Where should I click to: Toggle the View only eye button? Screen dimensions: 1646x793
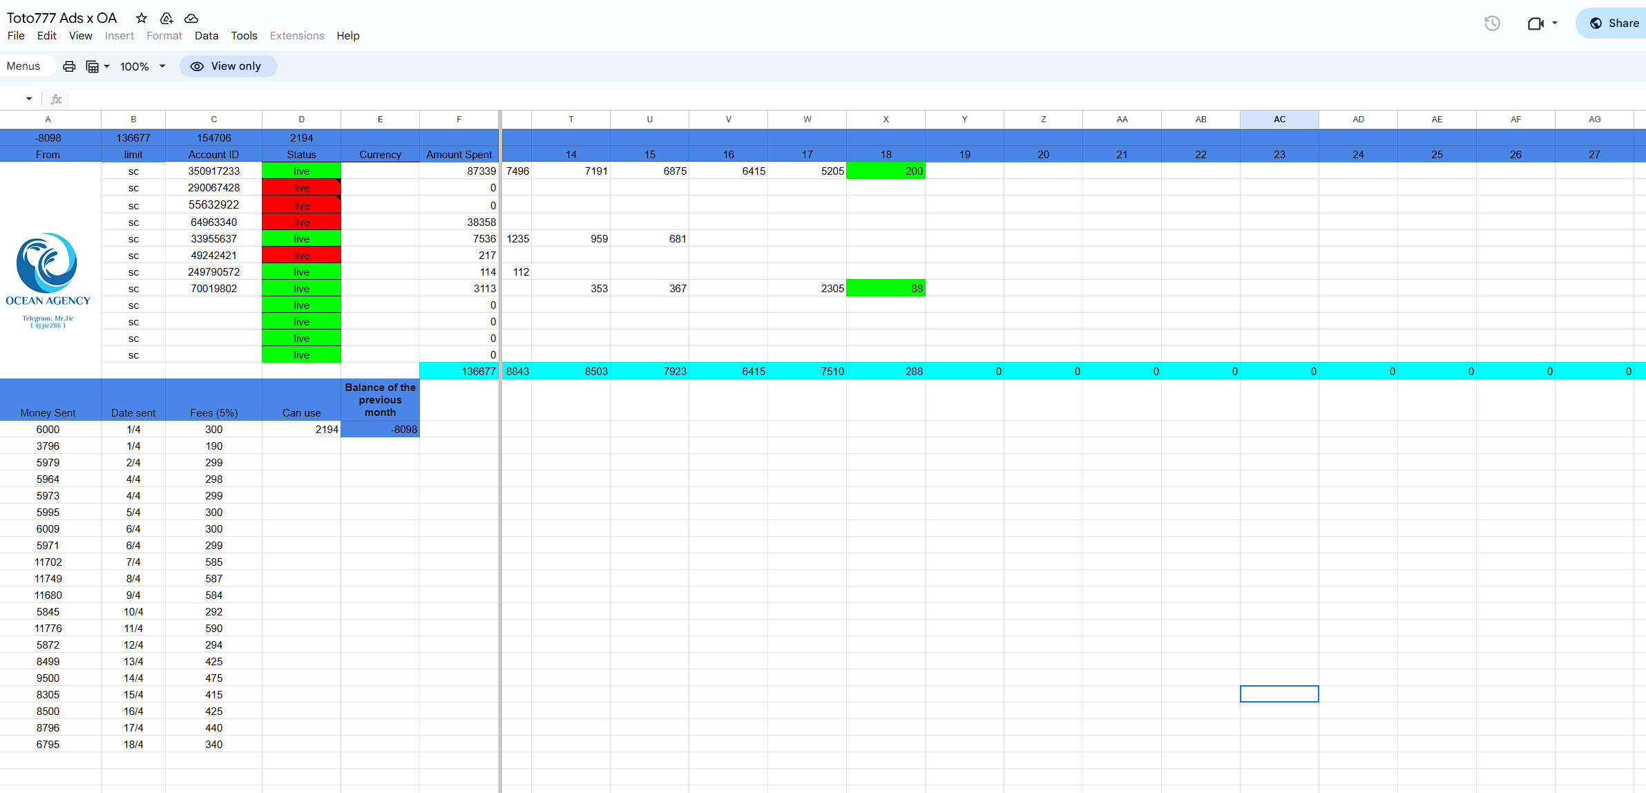pos(228,66)
